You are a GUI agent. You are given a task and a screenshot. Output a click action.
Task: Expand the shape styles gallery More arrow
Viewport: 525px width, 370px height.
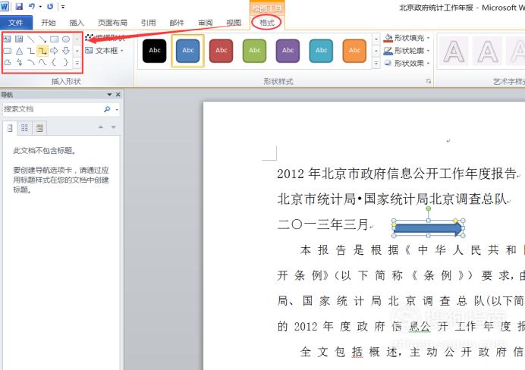tap(376, 63)
